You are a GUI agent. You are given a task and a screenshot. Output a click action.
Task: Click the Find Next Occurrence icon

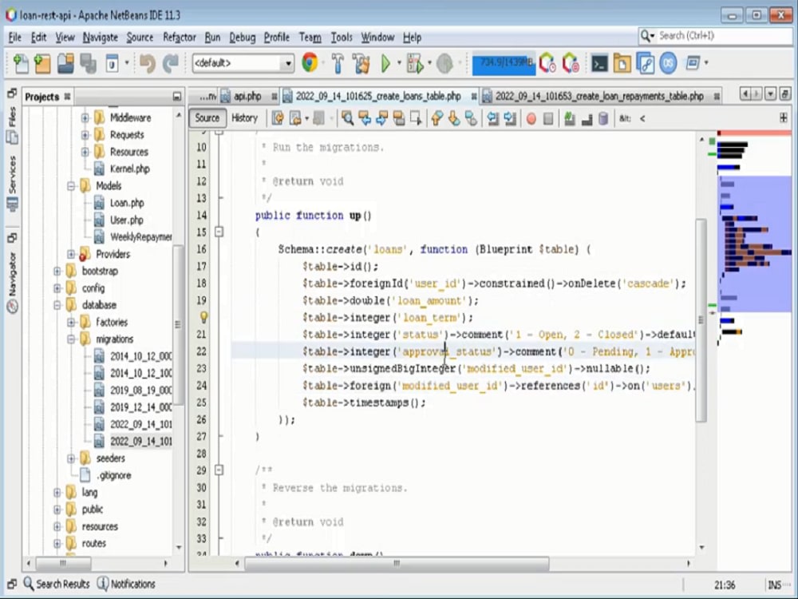point(381,118)
